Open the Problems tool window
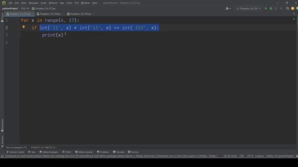298x167 pixels. (x=103, y=152)
